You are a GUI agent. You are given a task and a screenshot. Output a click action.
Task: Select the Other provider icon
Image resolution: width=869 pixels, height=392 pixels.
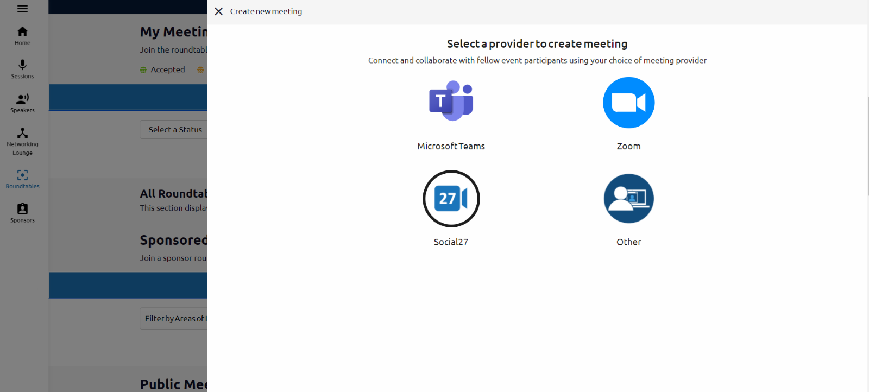(628, 199)
